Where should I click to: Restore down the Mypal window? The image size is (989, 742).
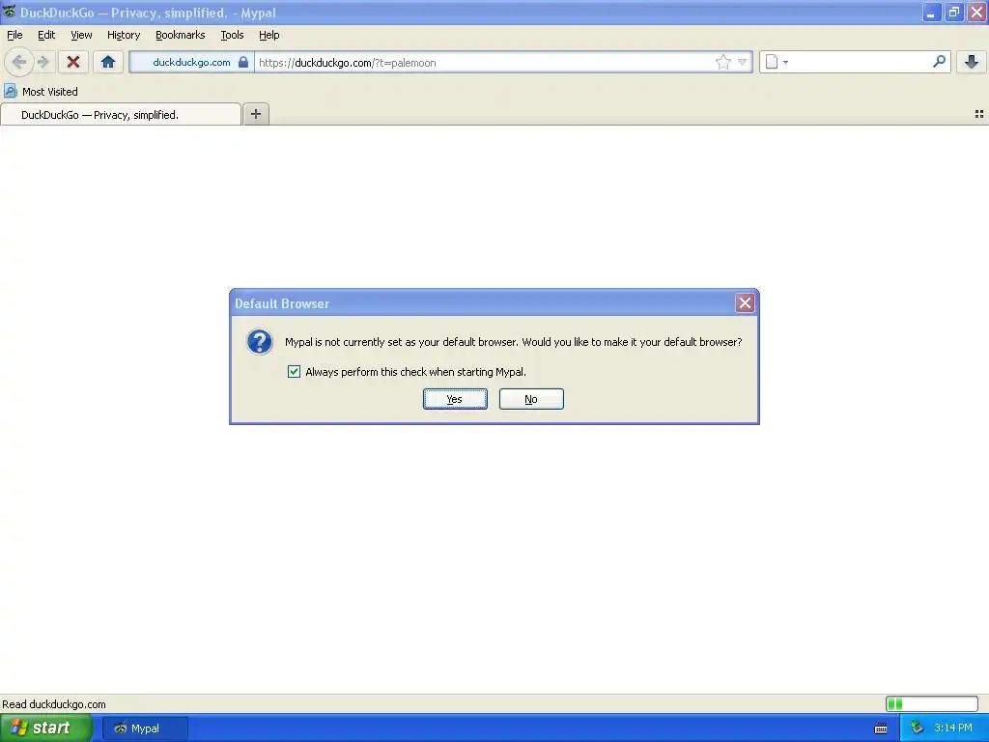953,12
